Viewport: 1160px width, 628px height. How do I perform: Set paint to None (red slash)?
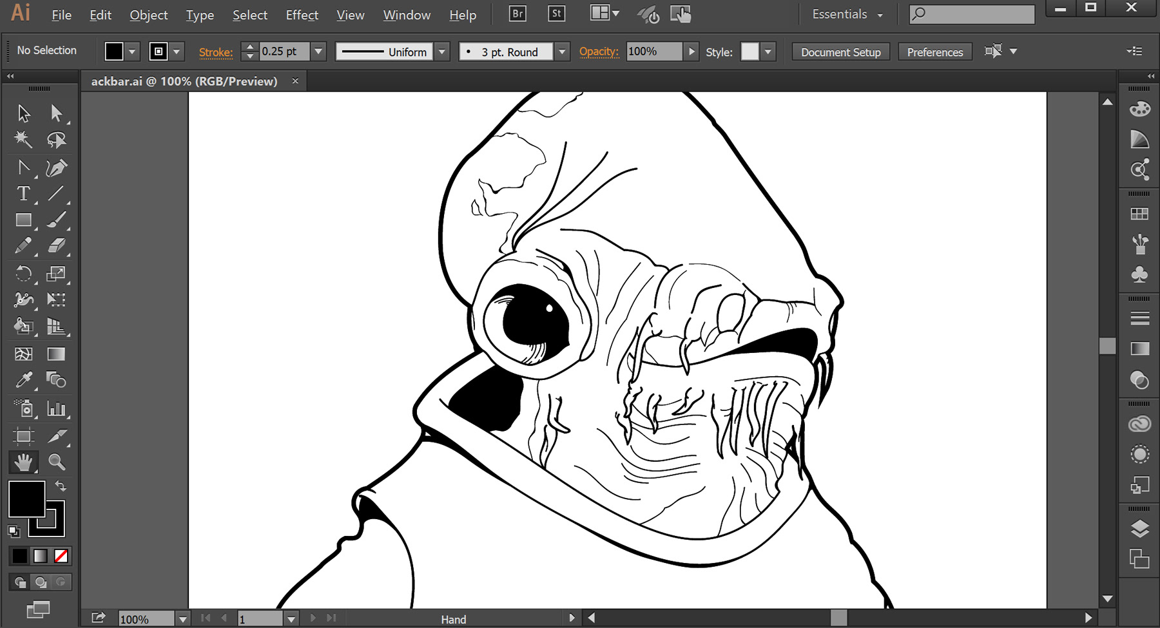pos(61,556)
